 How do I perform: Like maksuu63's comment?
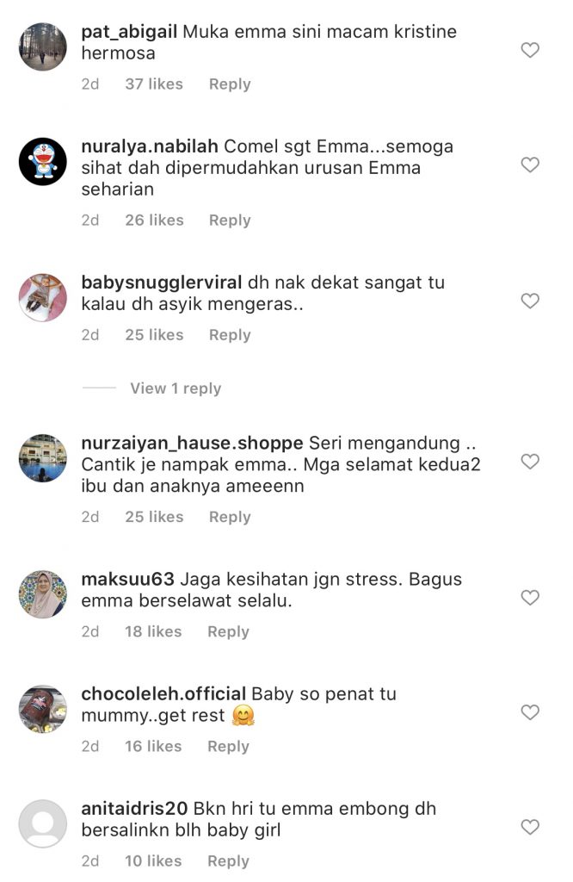point(530,598)
